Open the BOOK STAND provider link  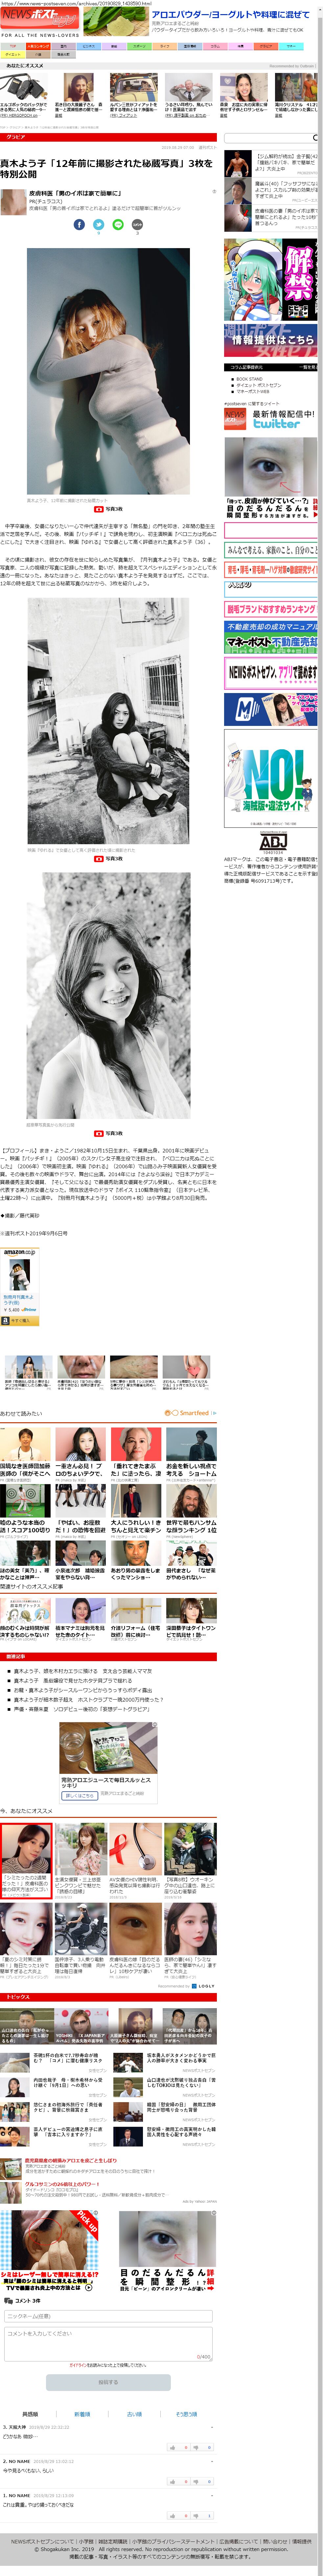tap(249, 379)
